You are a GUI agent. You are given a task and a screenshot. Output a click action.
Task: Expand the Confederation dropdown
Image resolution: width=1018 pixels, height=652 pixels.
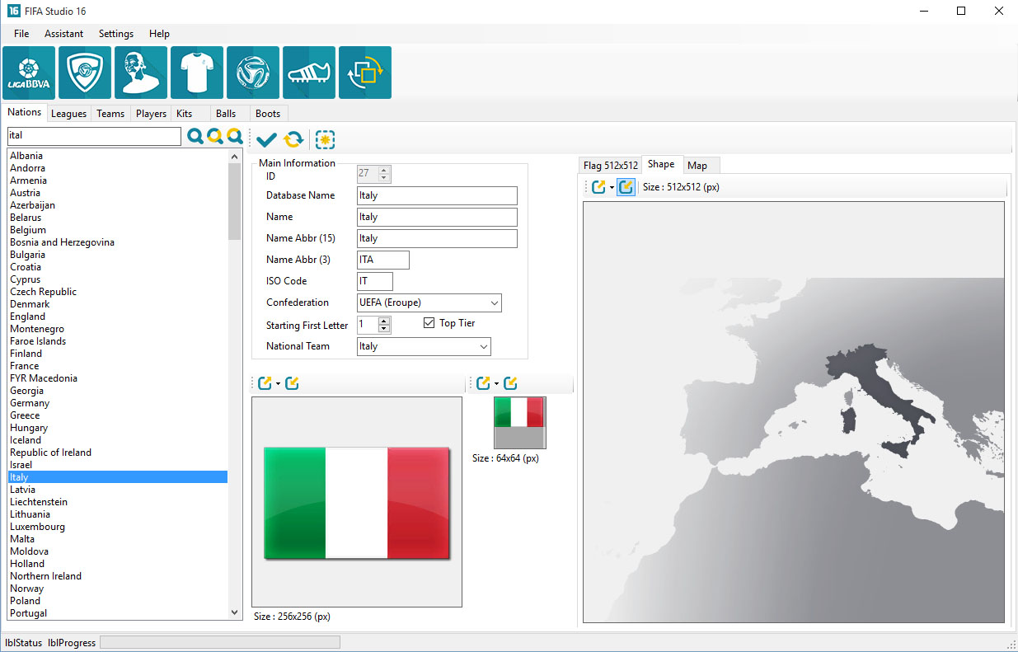coord(494,303)
